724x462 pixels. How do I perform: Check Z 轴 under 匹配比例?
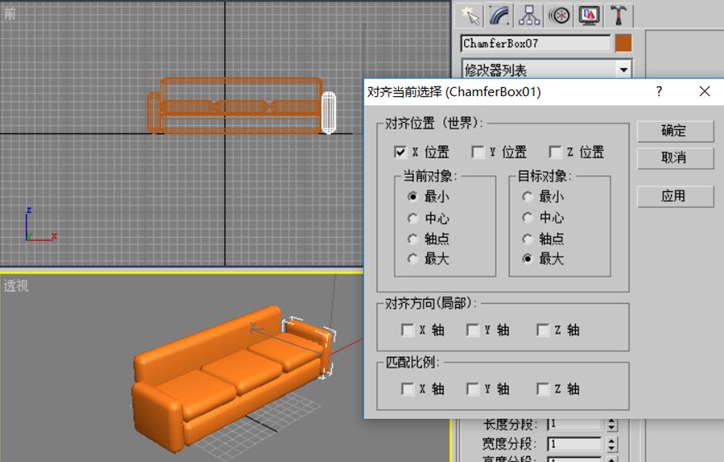(543, 389)
